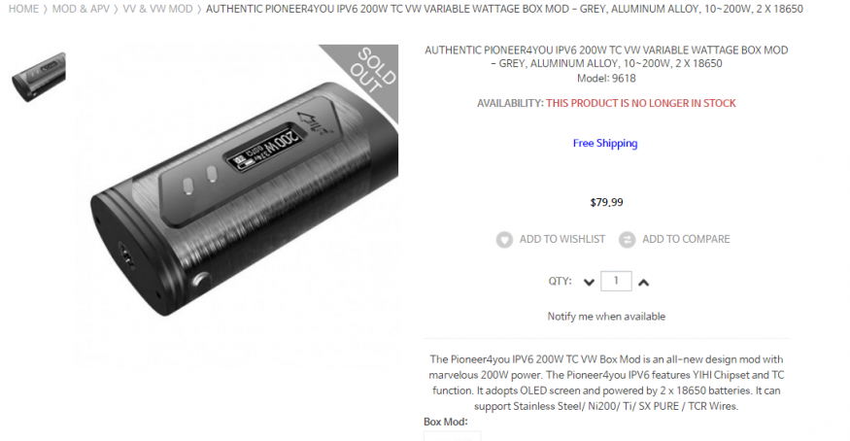Select the grey box mod thumbnail
The height and width of the screenshot is (441, 850).
[39, 77]
